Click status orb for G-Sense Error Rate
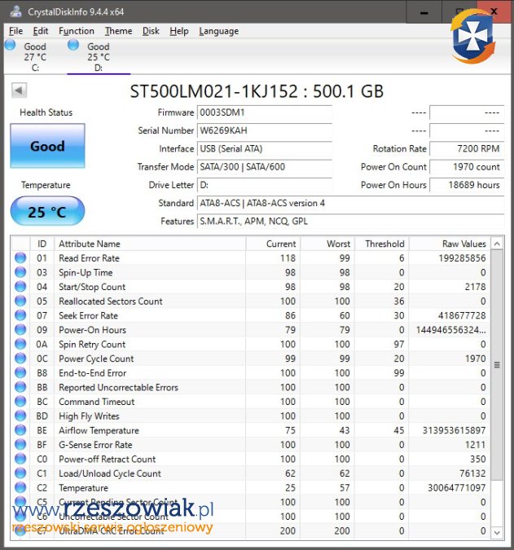Viewport: 514px width, 550px height. 20,445
